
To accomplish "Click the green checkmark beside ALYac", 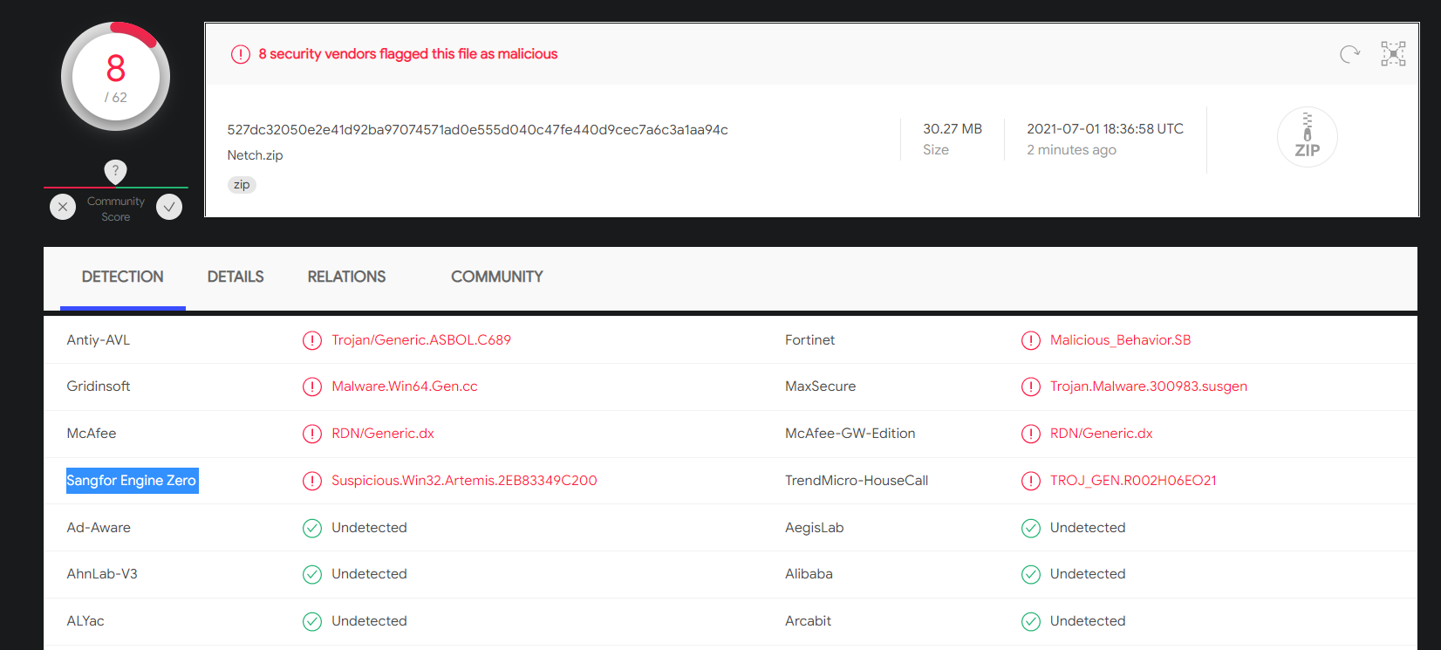I will [312, 621].
